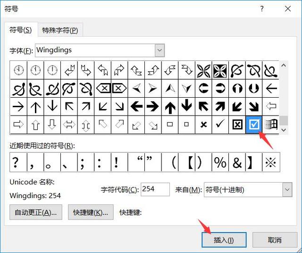Click the symbol grid scroll-up arrow
This screenshot has width=302, height=253.
(283, 66)
